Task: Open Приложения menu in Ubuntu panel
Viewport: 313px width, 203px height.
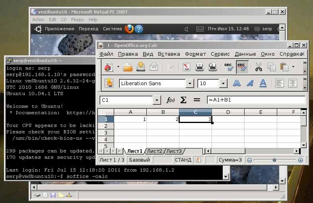Action: point(60,29)
